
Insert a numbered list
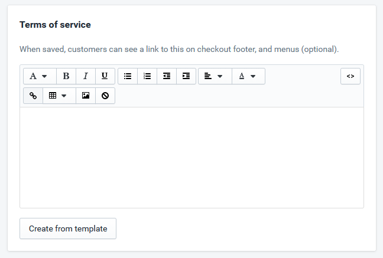click(x=147, y=76)
